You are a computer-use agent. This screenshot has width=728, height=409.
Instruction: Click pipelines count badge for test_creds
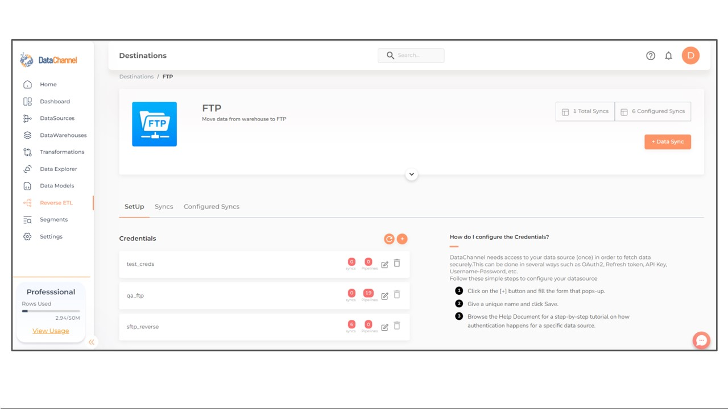pyautogui.click(x=369, y=262)
